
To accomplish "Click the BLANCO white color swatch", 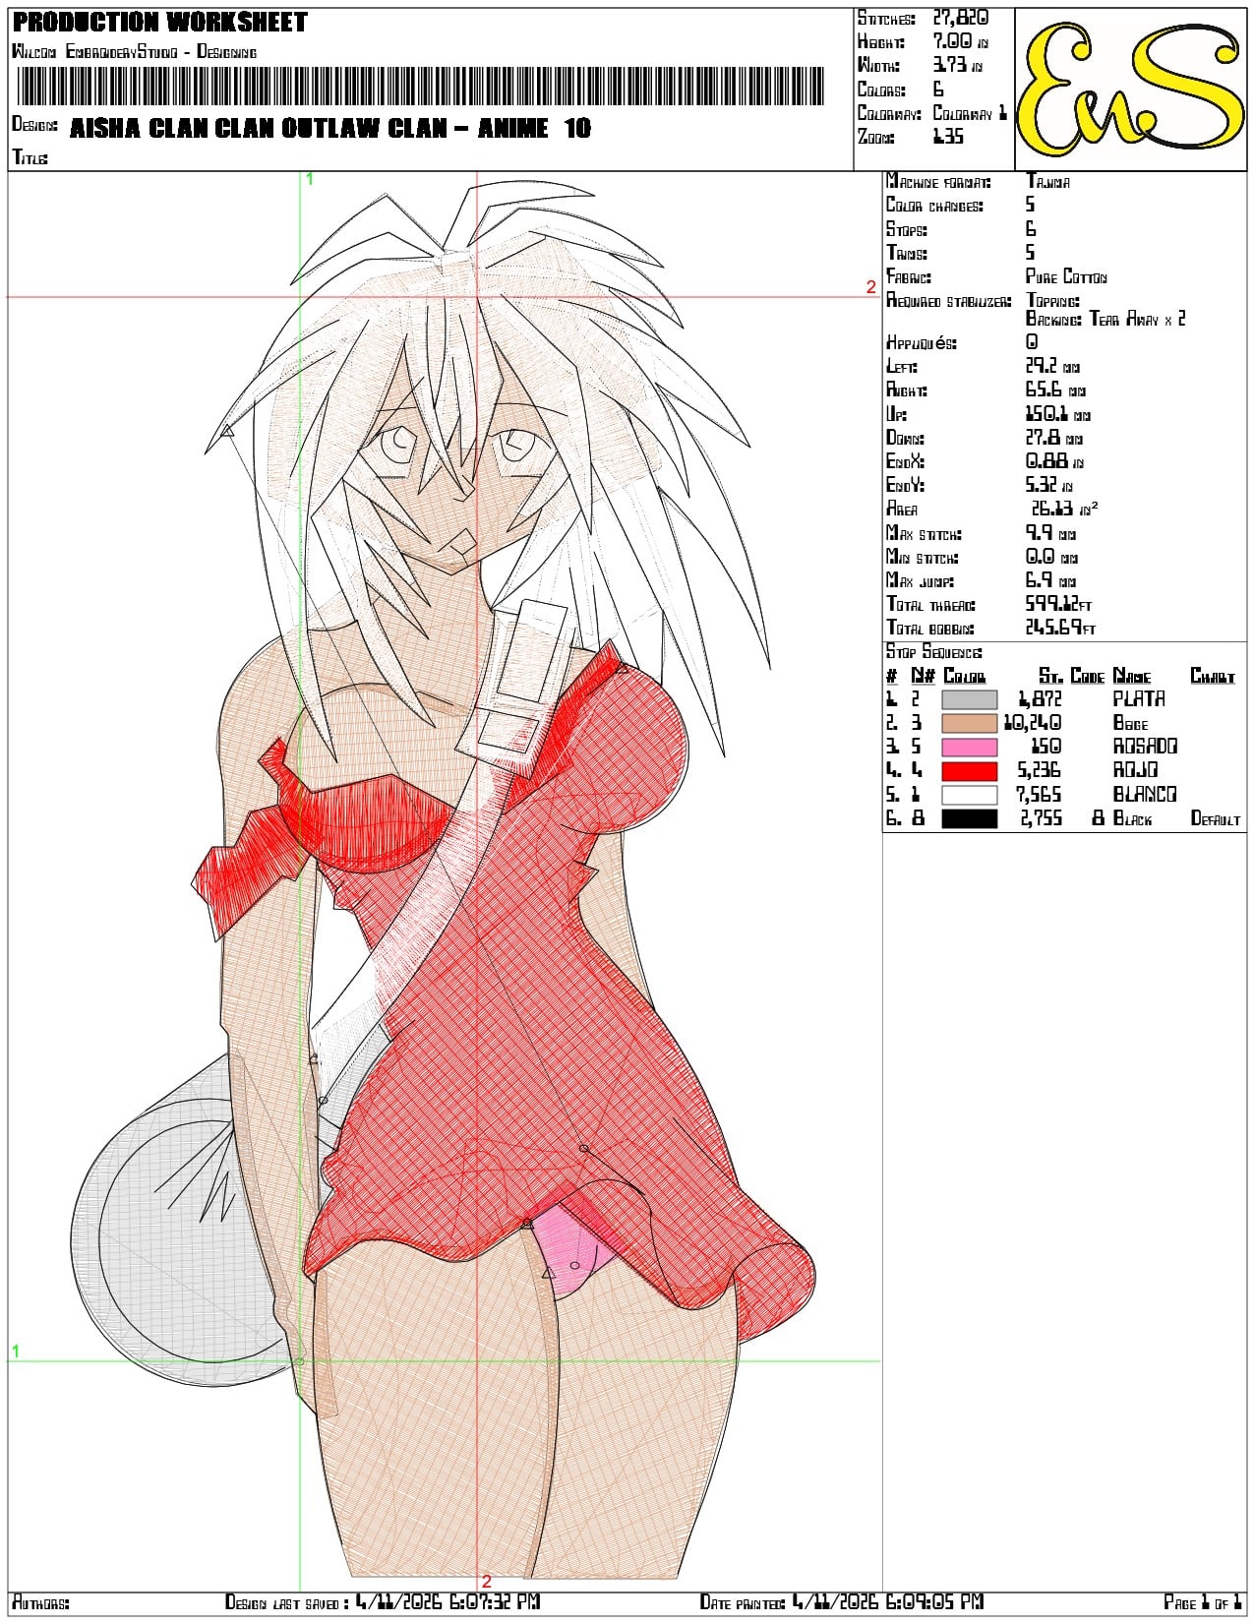I will [x=969, y=795].
